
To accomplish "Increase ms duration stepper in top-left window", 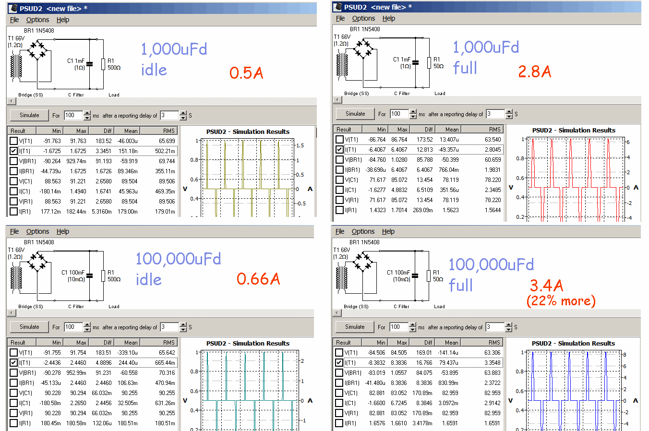I will [87, 113].
